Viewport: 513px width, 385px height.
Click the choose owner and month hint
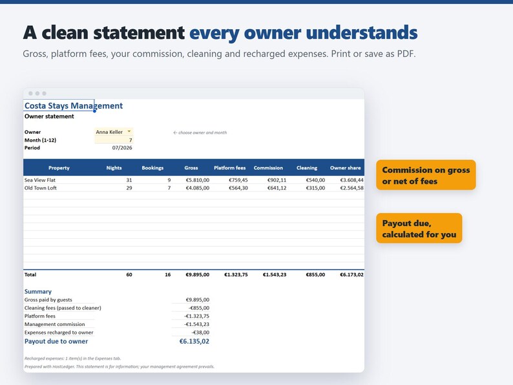(x=200, y=133)
